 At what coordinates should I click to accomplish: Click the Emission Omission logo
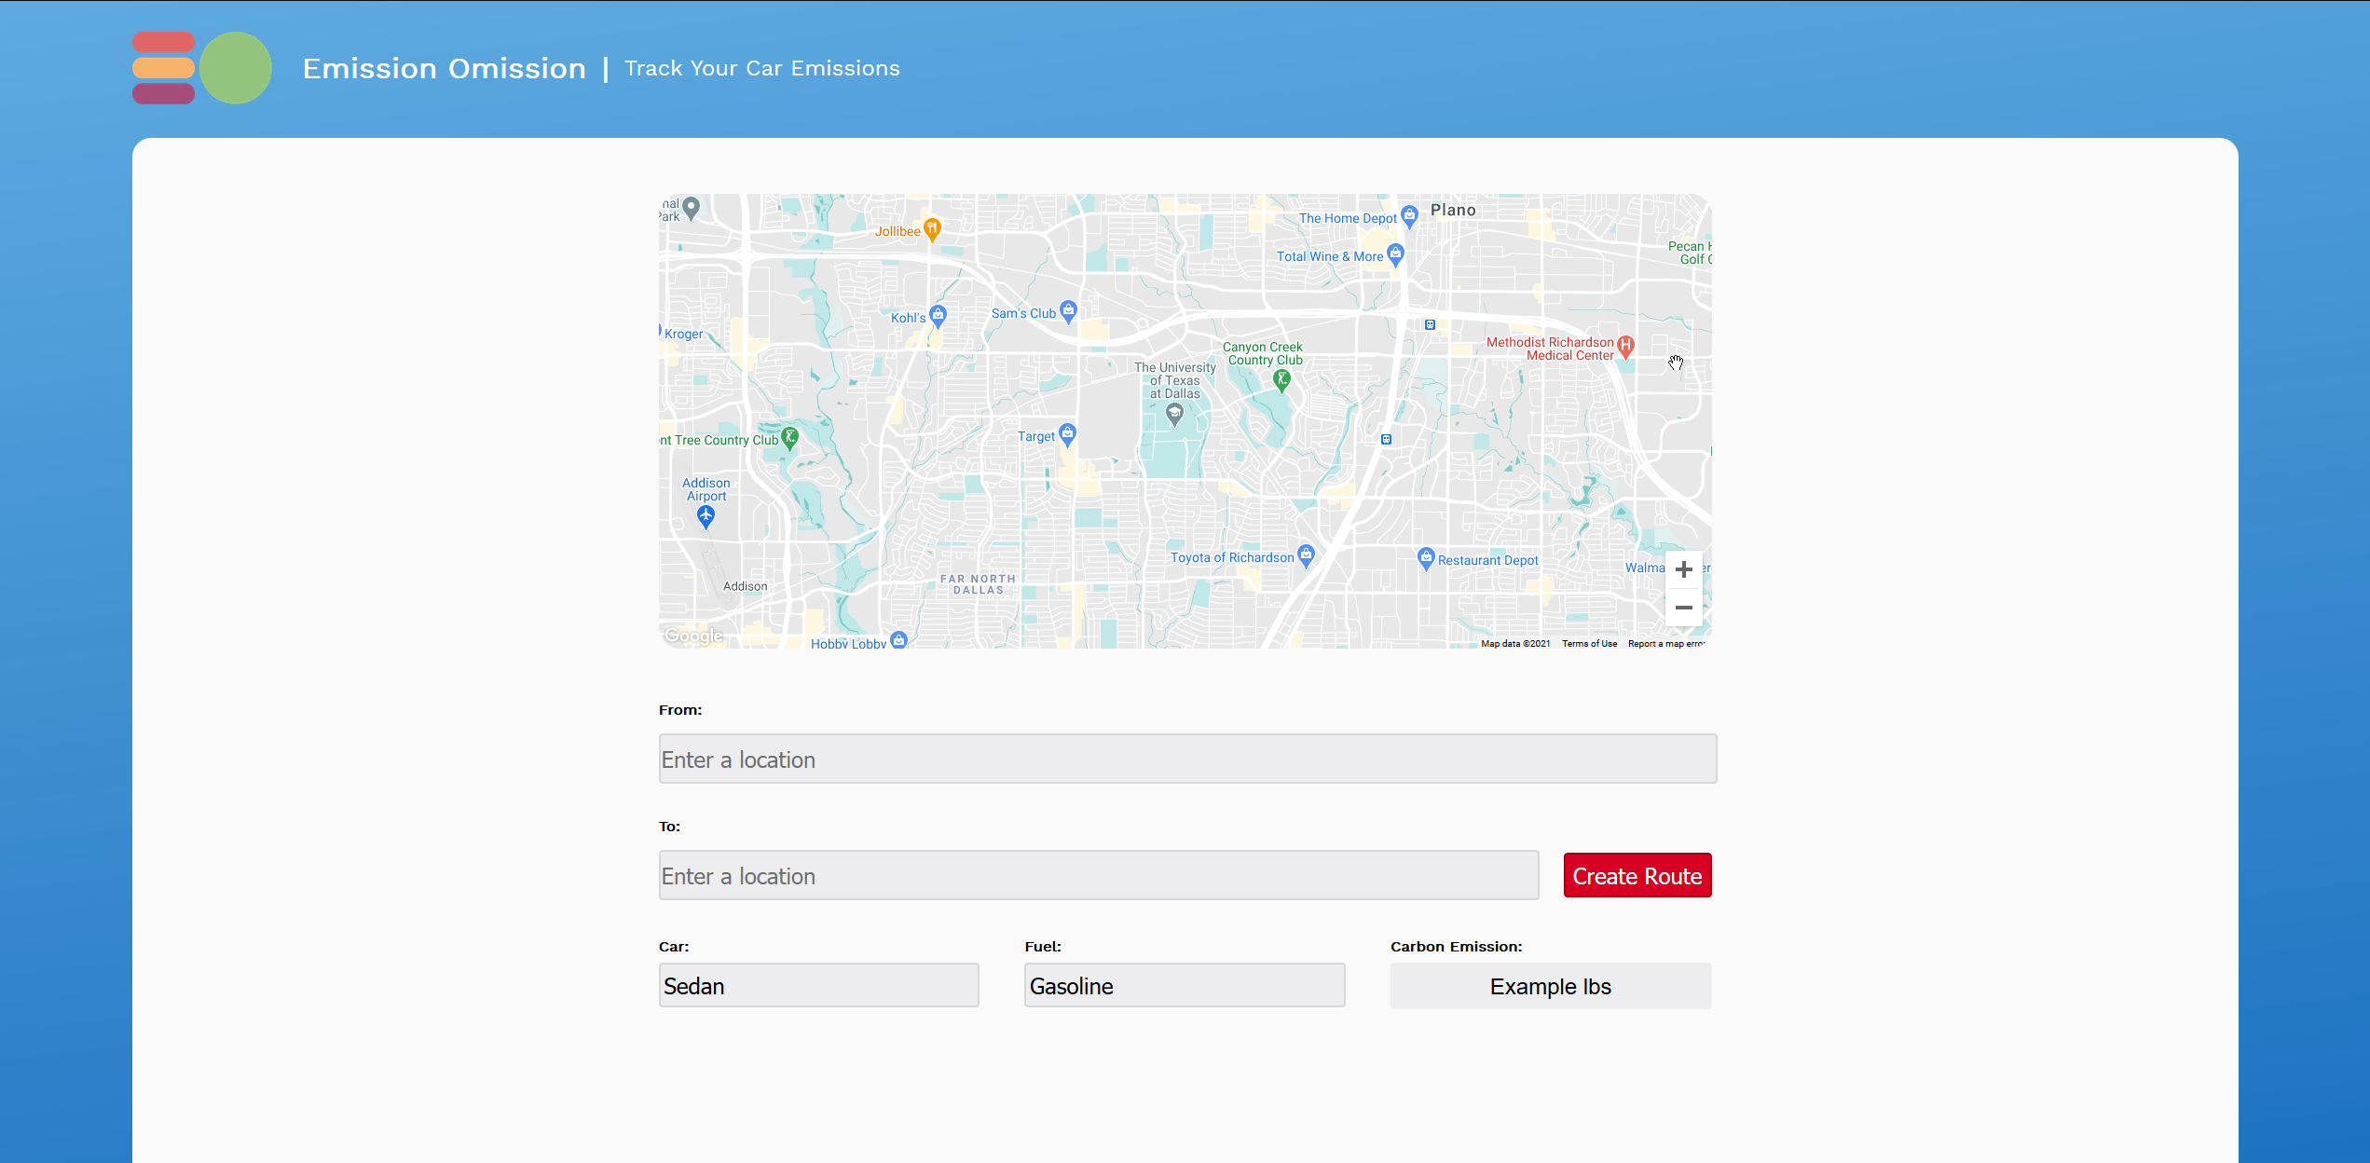click(202, 68)
